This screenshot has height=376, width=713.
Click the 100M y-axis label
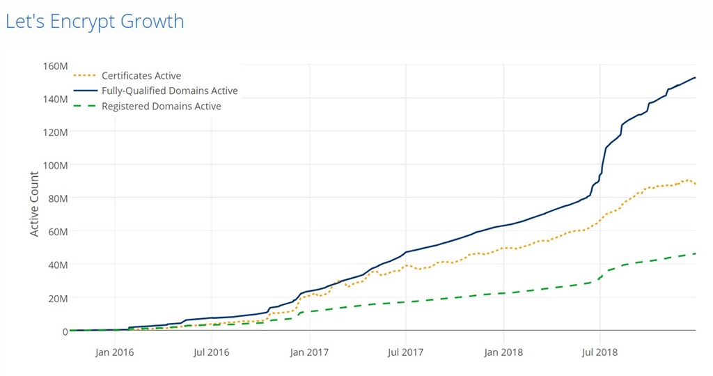pos(56,166)
